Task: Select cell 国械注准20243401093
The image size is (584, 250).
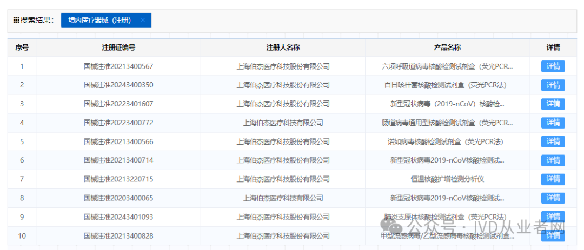Action: point(118,217)
